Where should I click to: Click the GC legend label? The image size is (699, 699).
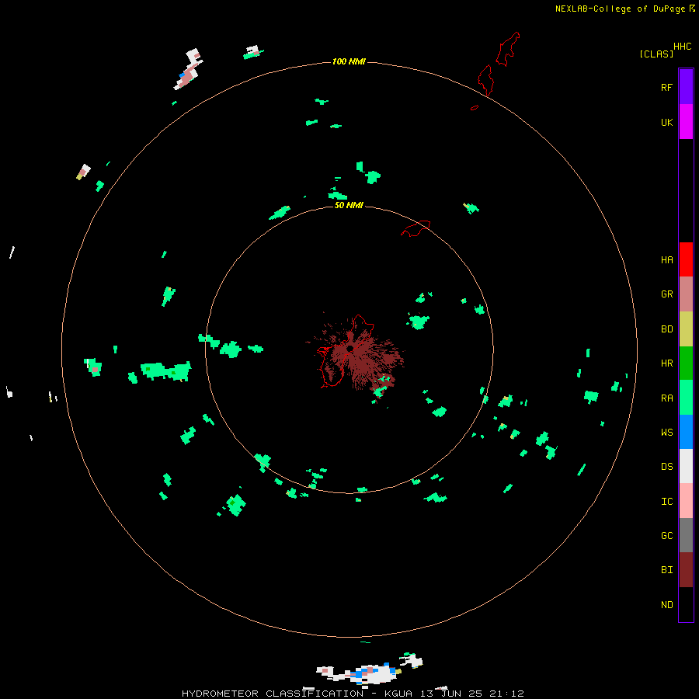click(x=666, y=536)
